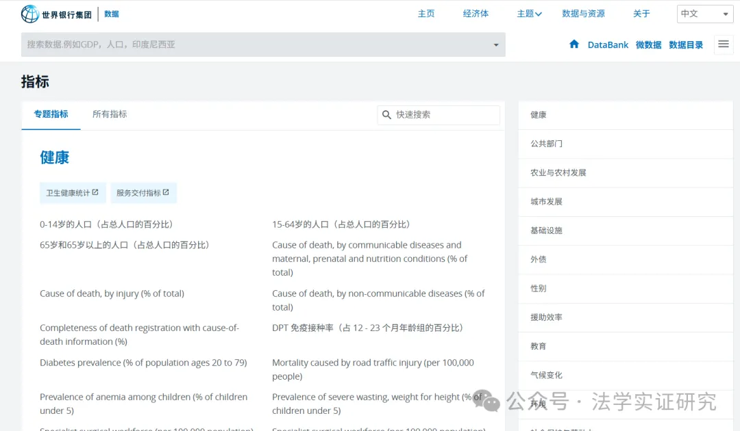Open indicator 65岁和65岁以上的人口
The image size is (740, 431).
pos(125,245)
